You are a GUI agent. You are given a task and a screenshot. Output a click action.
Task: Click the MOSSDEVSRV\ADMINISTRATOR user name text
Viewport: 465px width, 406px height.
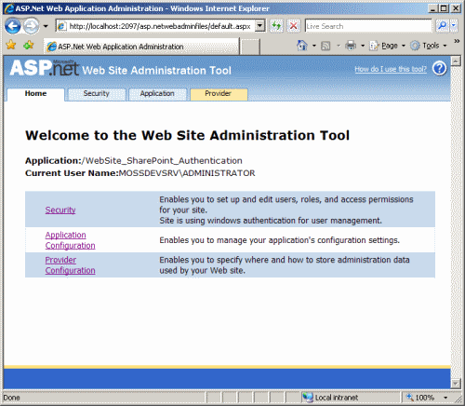(187, 173)
